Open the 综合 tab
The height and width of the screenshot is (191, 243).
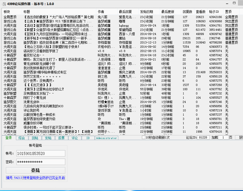coord(22,138)
